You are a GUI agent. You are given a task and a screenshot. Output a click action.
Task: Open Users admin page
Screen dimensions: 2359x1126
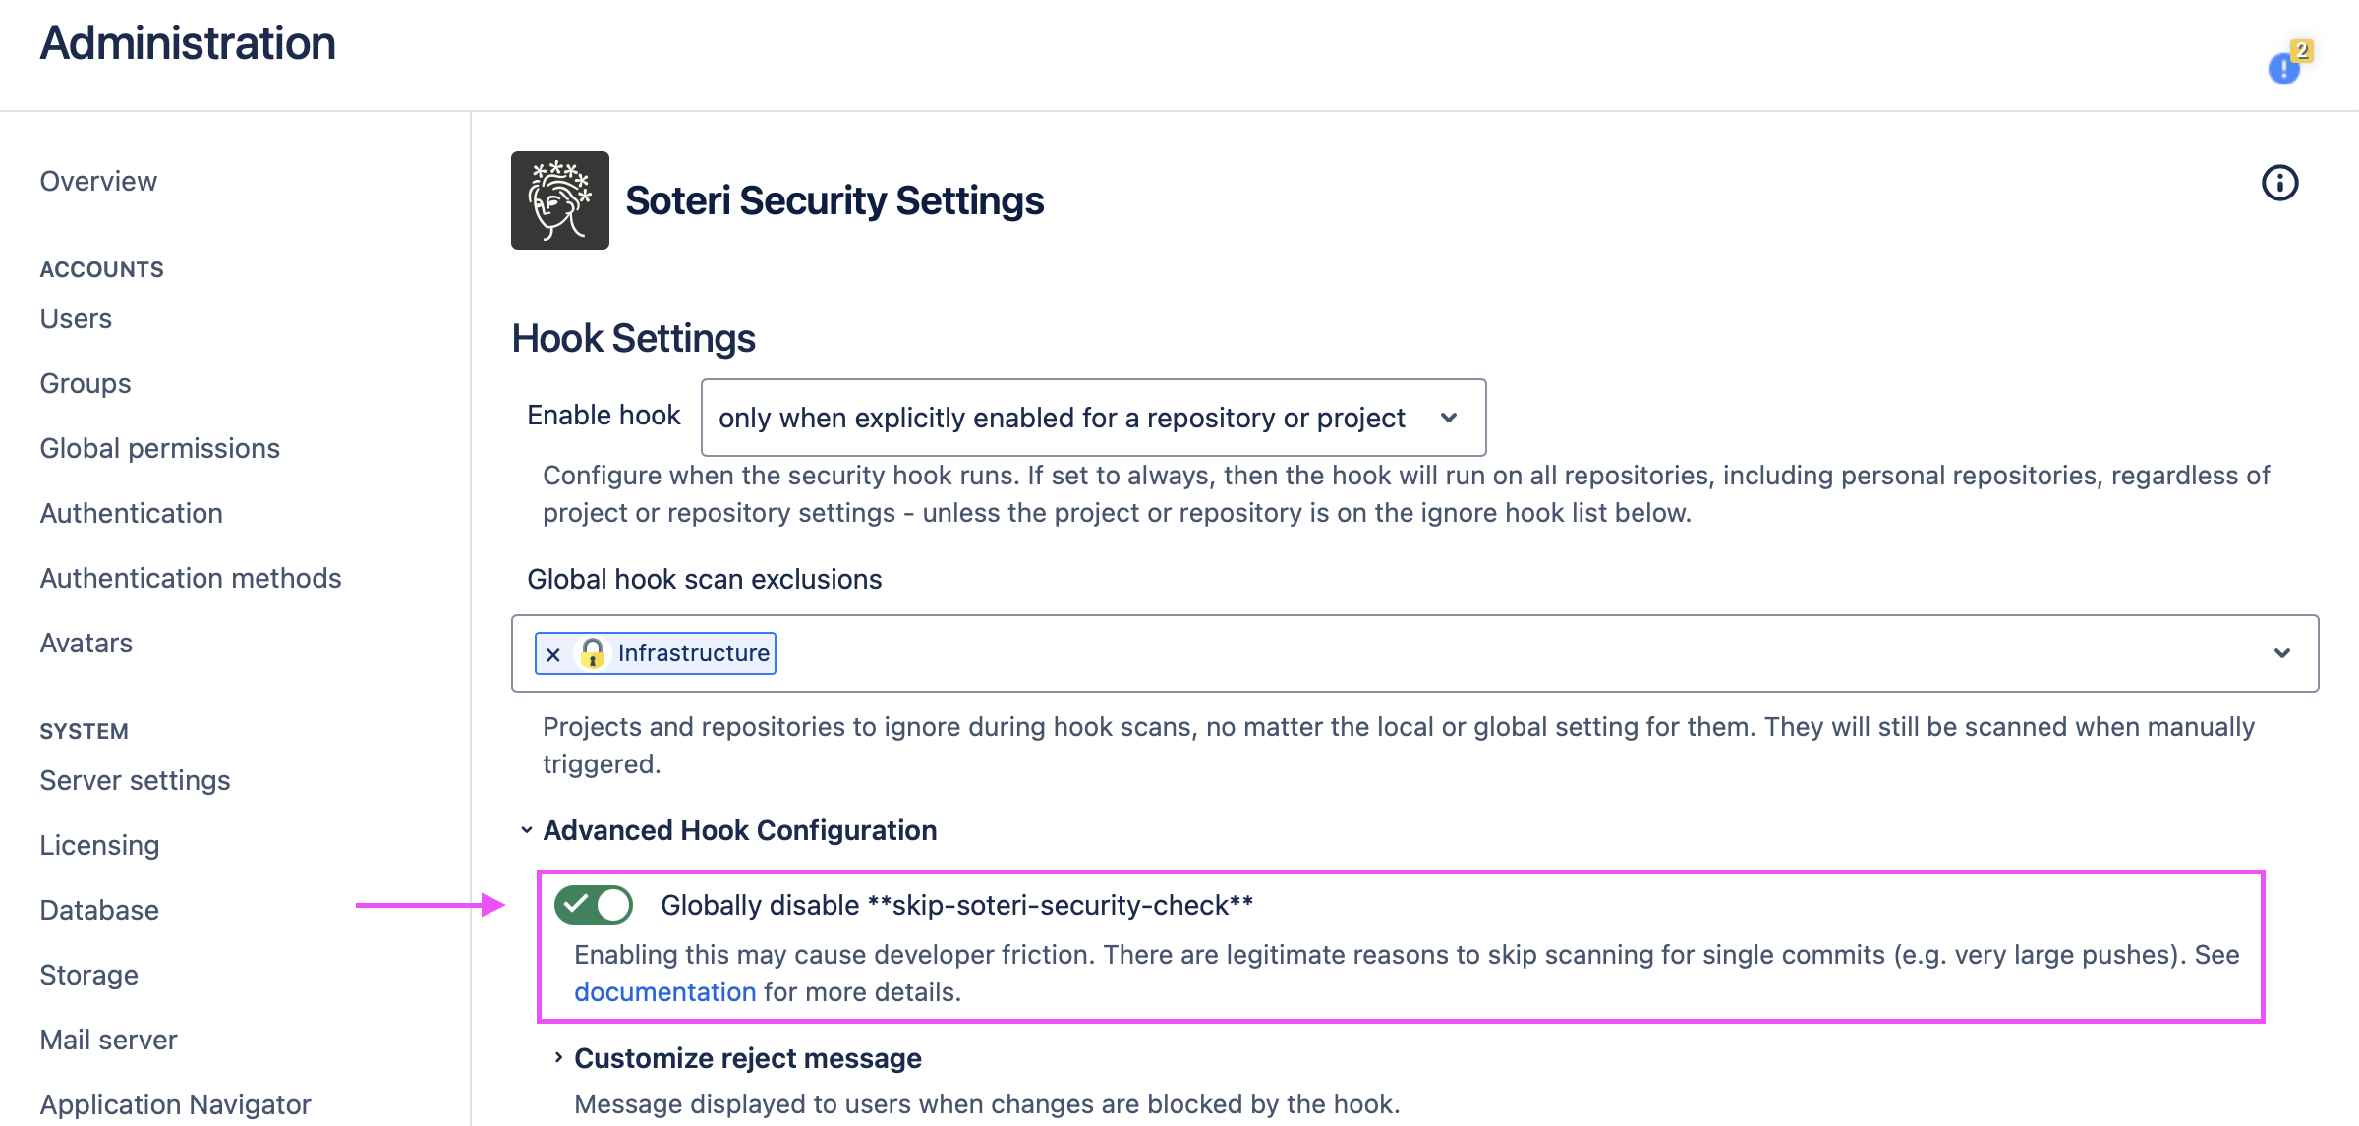pyautogui.click(x=76, y=319)
